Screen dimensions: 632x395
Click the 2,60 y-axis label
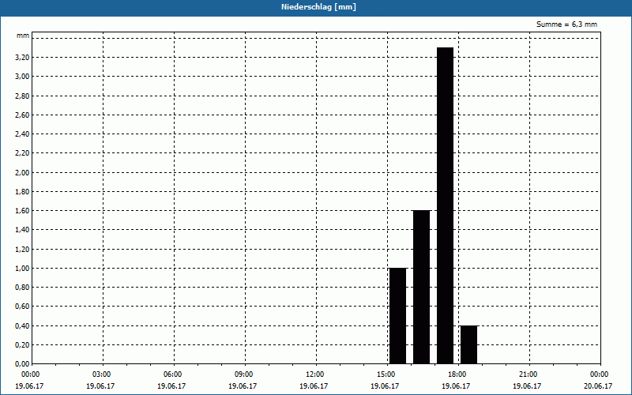(x=22, y=115)
